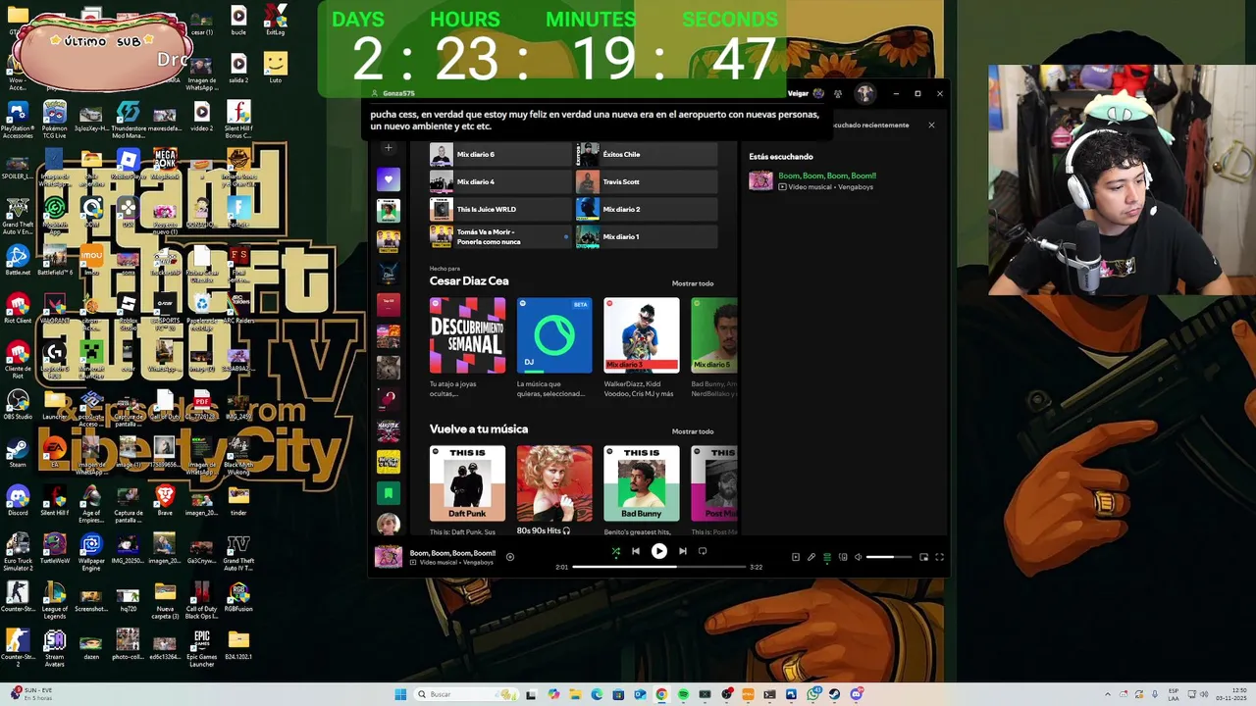Open Discord from the taskbar
The image size is (1256, 706).
coord(857,694)
